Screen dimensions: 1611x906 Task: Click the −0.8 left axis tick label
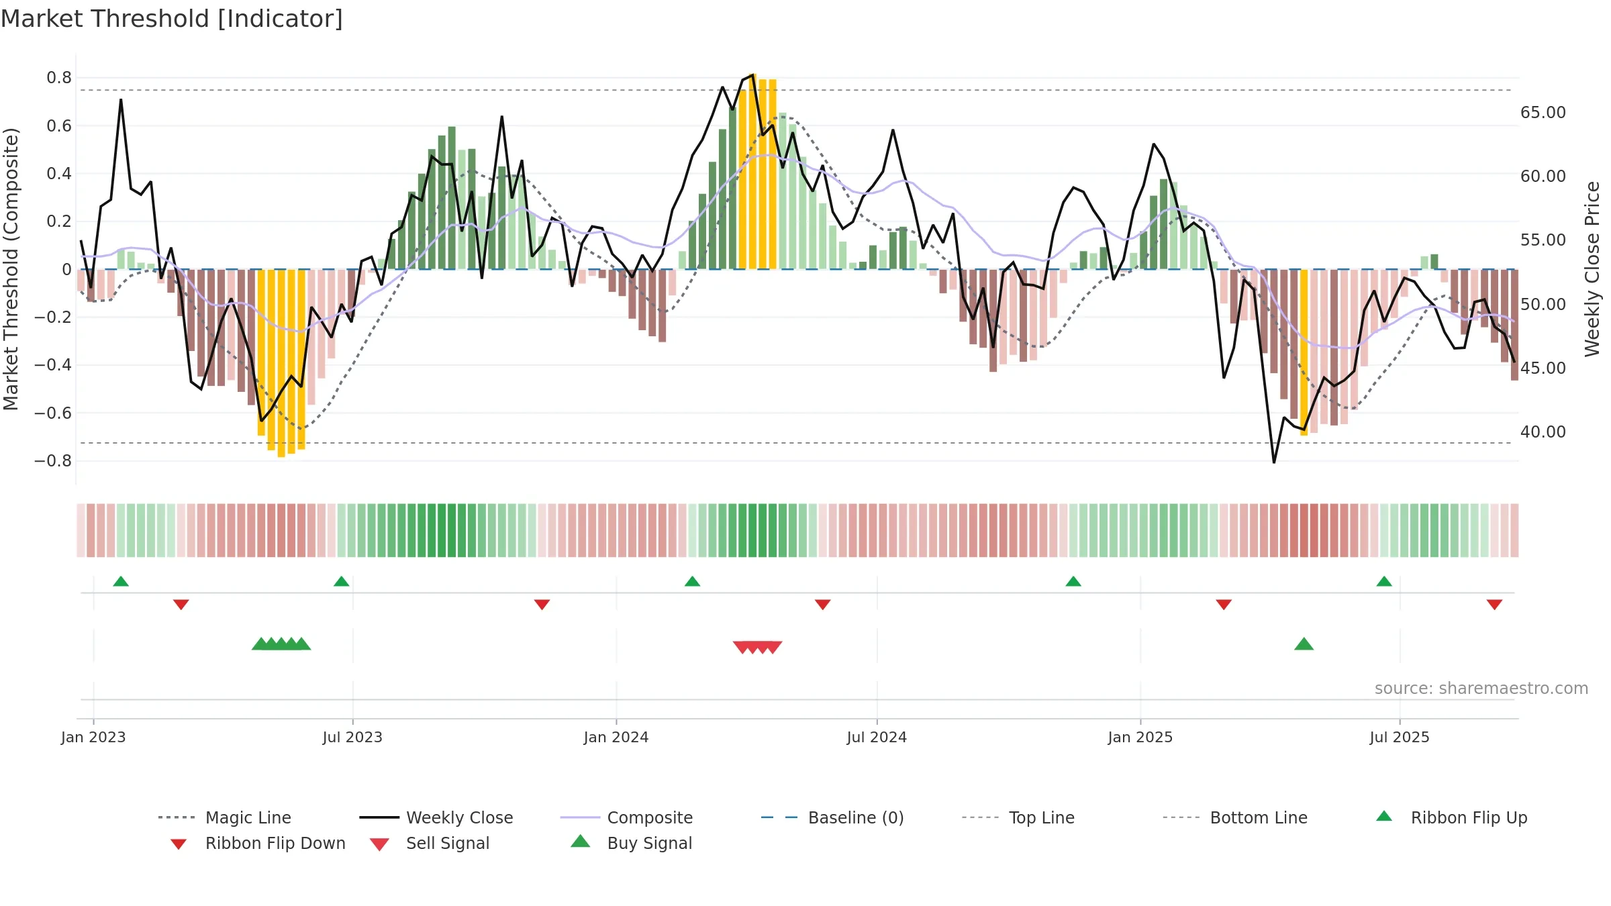tap(53, 460)
